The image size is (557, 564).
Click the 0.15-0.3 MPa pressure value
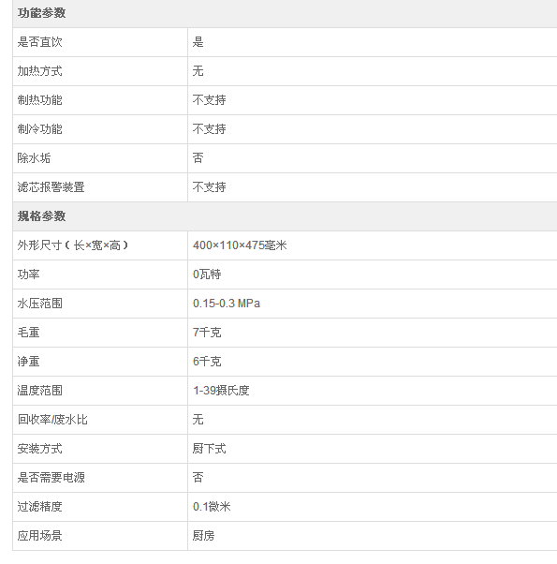227,304
